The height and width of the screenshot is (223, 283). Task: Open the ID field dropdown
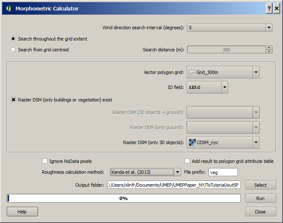207,87
